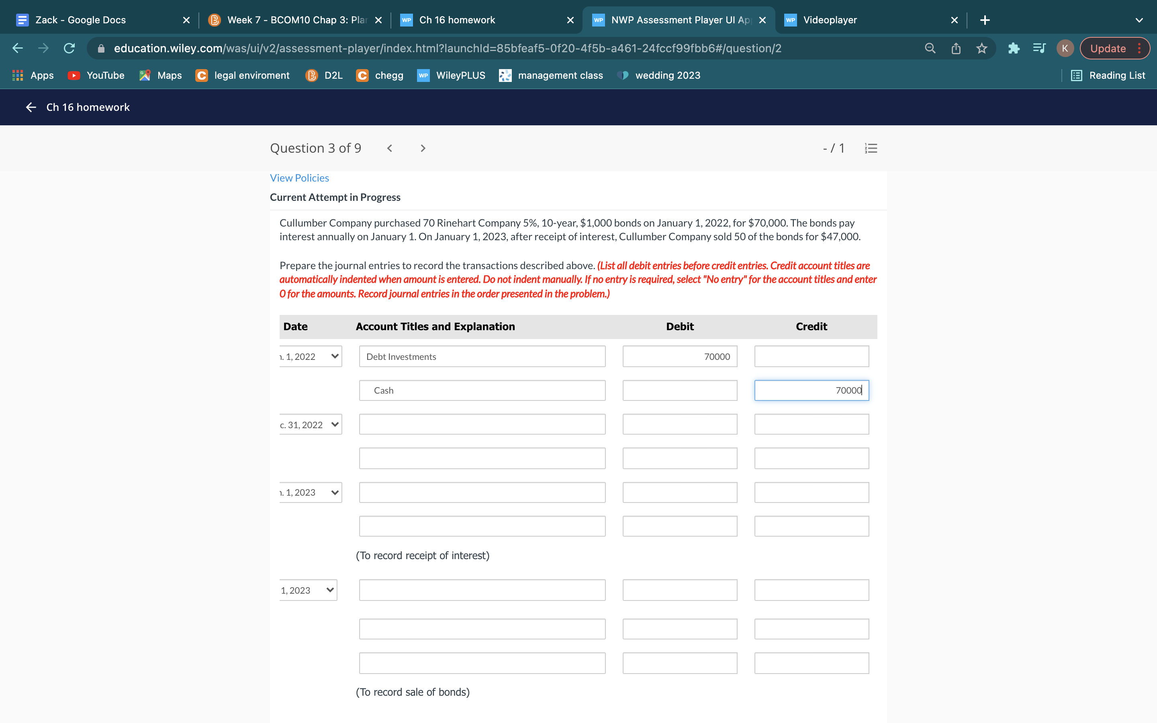
Task: Open the question list icon
Action: point(871,148)
